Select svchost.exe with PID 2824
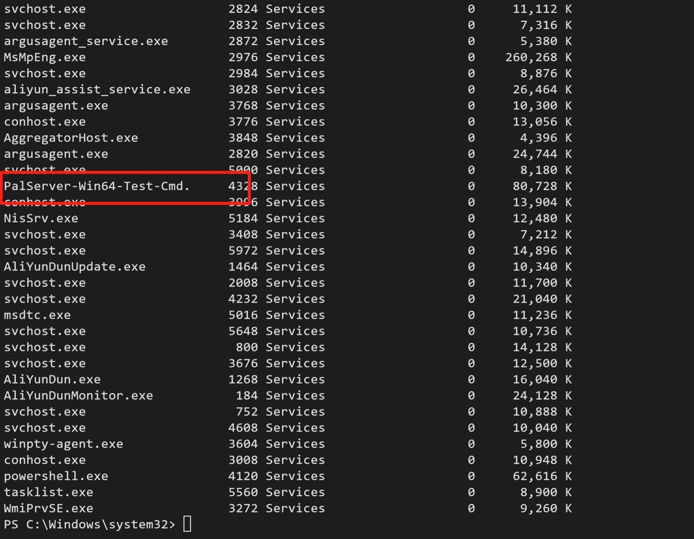This screenshot has width=694, height=539. pyautogui.click(x=44, y=9)
